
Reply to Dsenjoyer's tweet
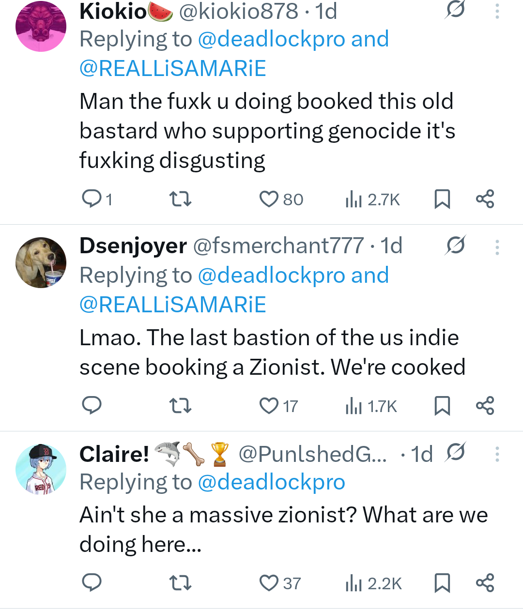click(x=91, y=406)
